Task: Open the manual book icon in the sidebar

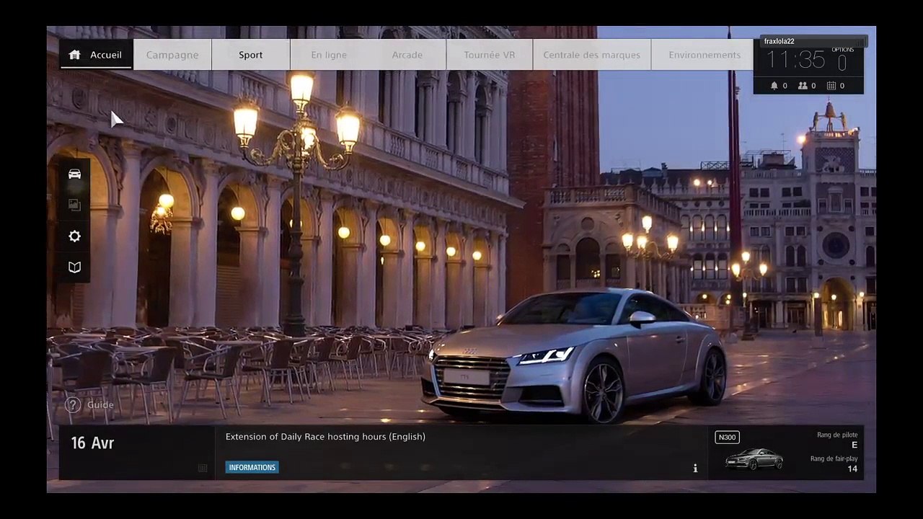Action: tap(74, 267)
